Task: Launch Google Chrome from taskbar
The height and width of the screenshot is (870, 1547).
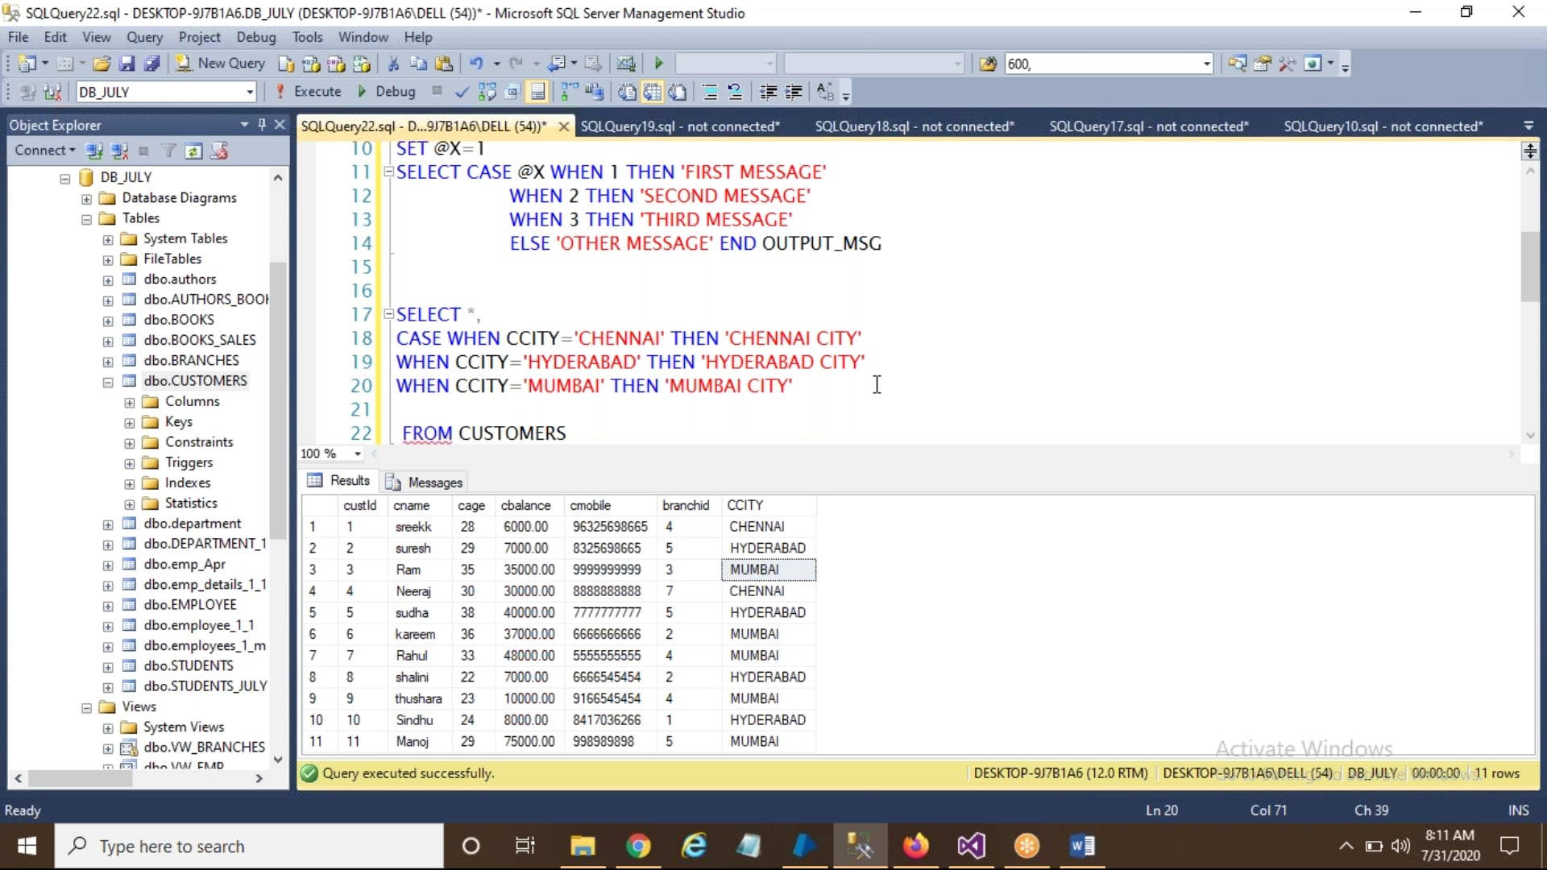Action: tap(638, 846)
